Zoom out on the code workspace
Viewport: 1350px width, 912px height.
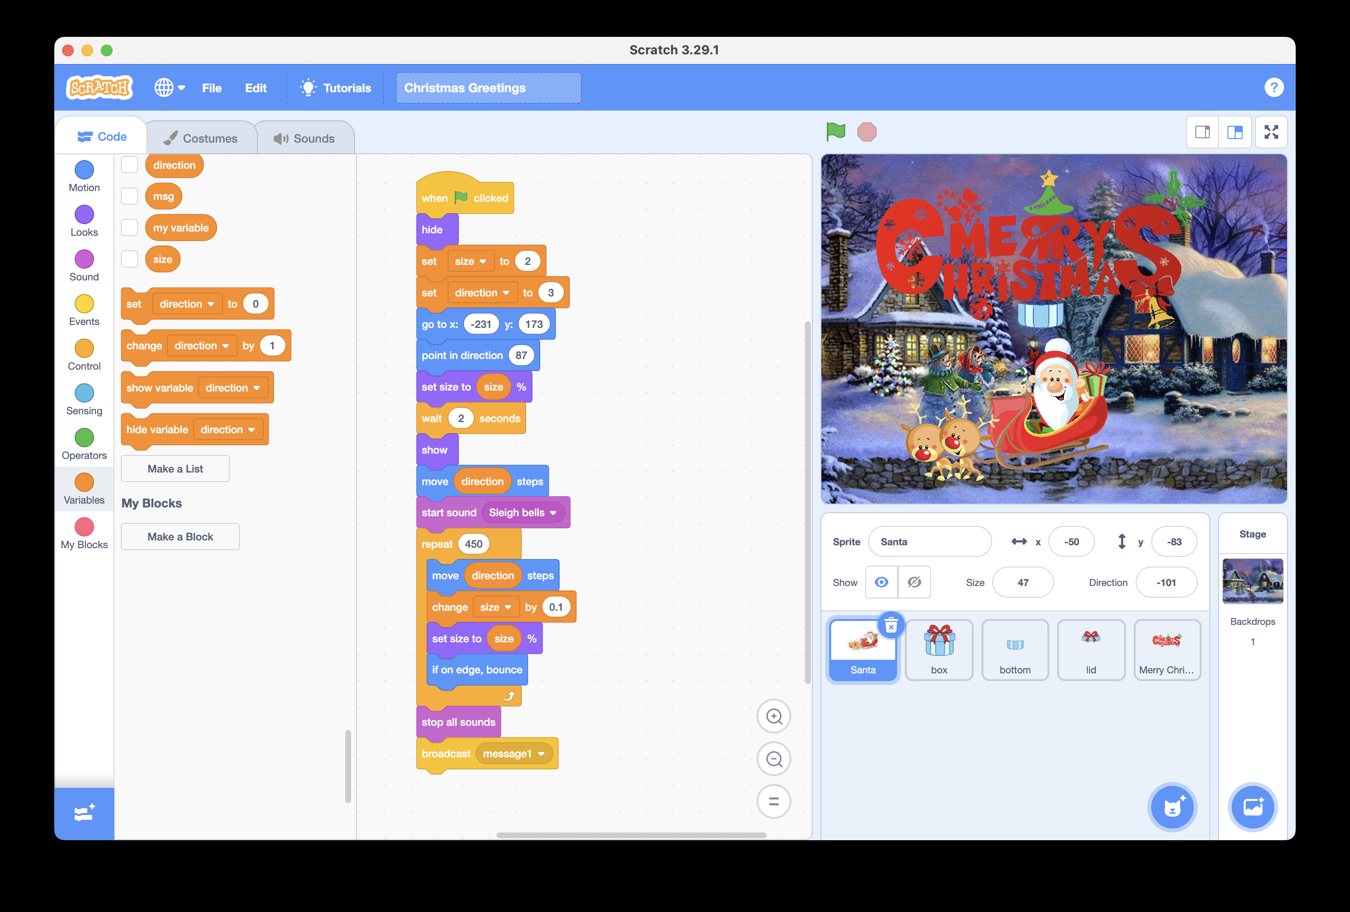774,759
